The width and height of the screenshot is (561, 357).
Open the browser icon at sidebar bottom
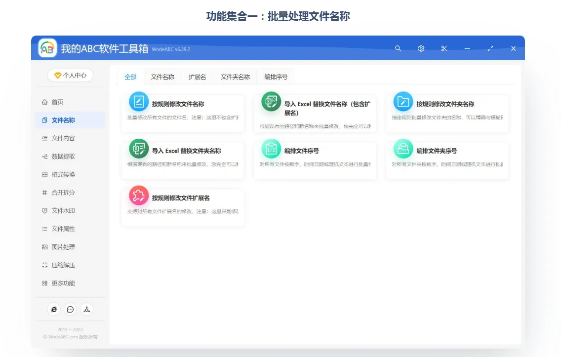click(x=54, y=309)
